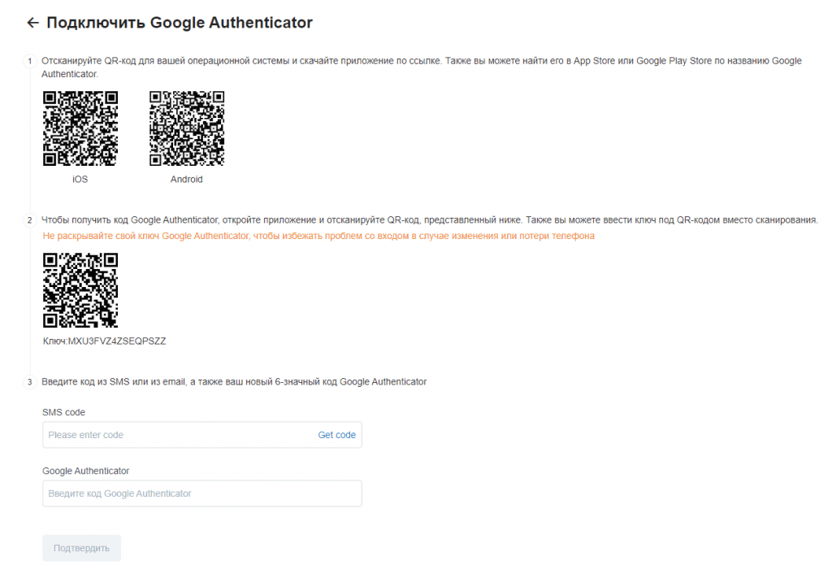
Task: Focus the Google Authenticator code field
Action: point(202,493)
